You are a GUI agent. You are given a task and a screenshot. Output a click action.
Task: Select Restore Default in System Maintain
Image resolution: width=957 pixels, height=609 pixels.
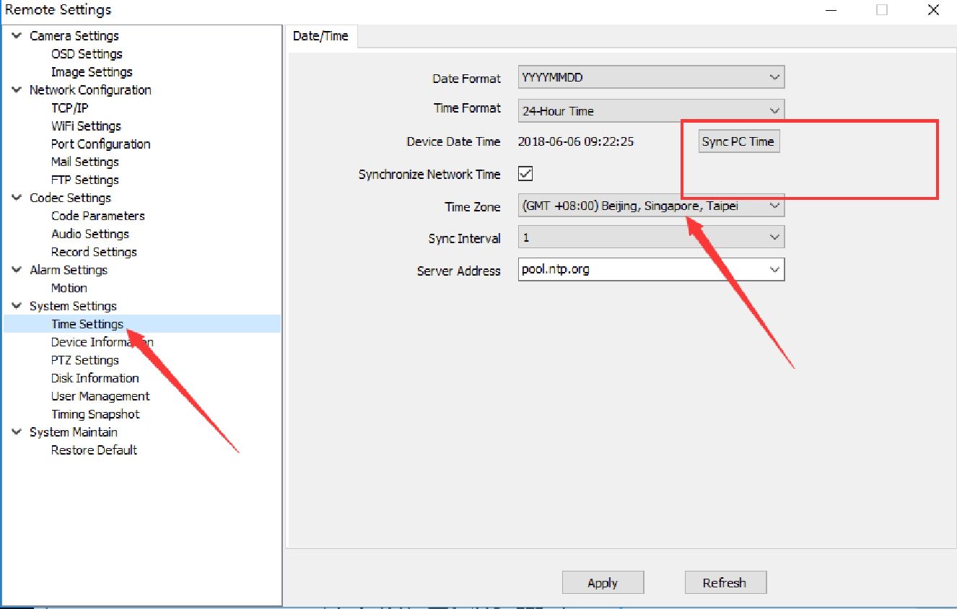(x=94, y=450)
